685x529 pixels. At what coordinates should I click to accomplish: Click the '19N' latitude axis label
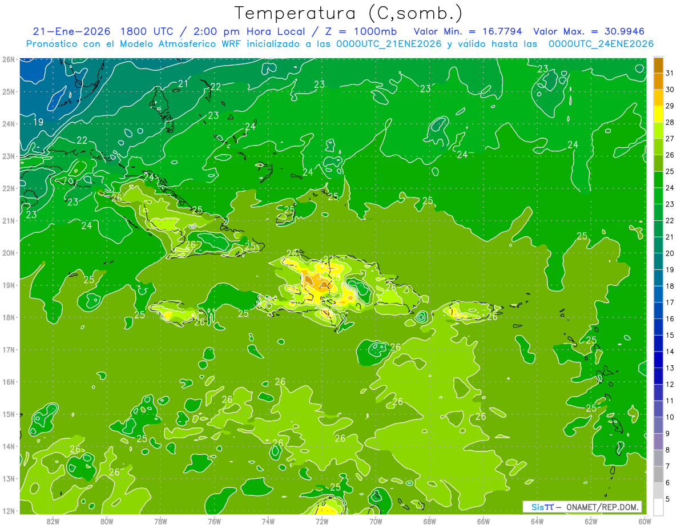point(8,285)
